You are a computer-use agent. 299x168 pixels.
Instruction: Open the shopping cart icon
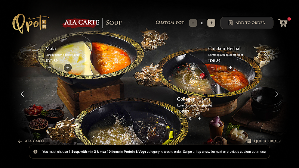(x=284, y=23)
